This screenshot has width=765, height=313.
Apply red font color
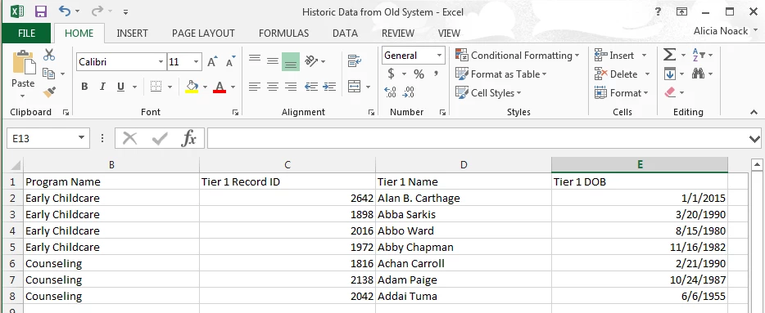tap(220, 87)
